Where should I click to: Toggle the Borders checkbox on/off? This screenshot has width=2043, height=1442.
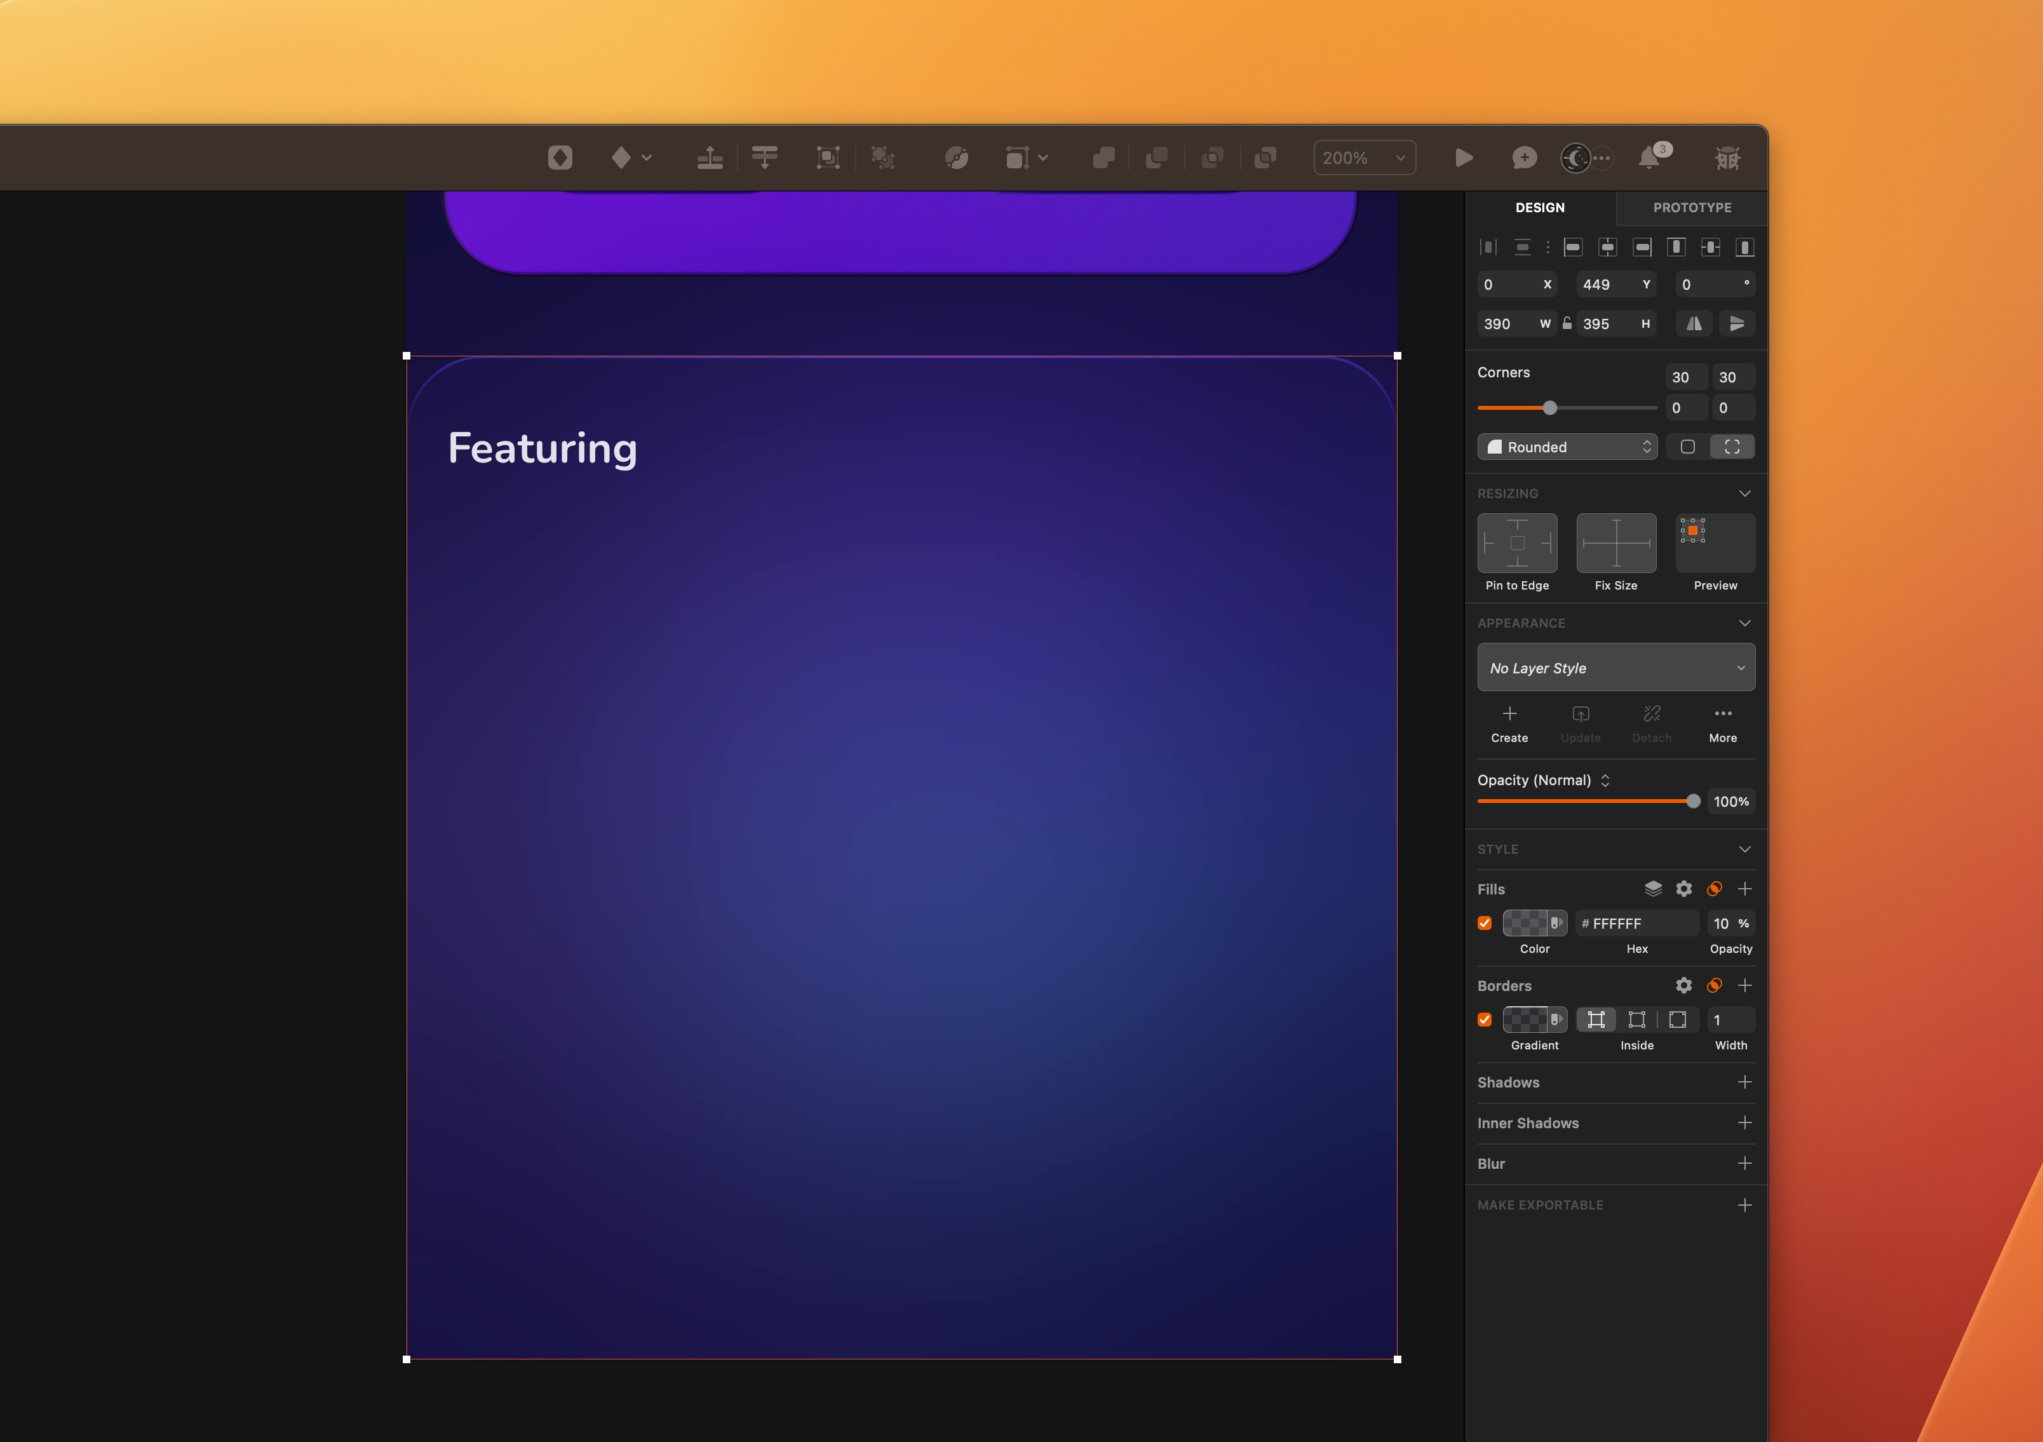coord(1484,1019)
